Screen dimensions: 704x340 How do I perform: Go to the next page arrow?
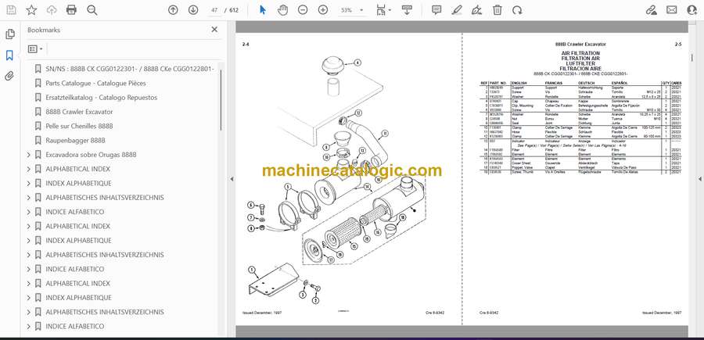tap(193, 10)
